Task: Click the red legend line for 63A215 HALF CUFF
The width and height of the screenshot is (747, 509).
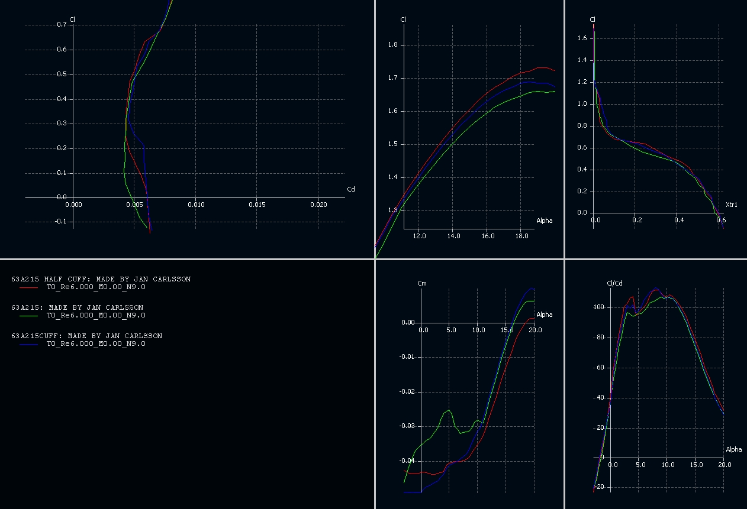Action: (28, 287)
